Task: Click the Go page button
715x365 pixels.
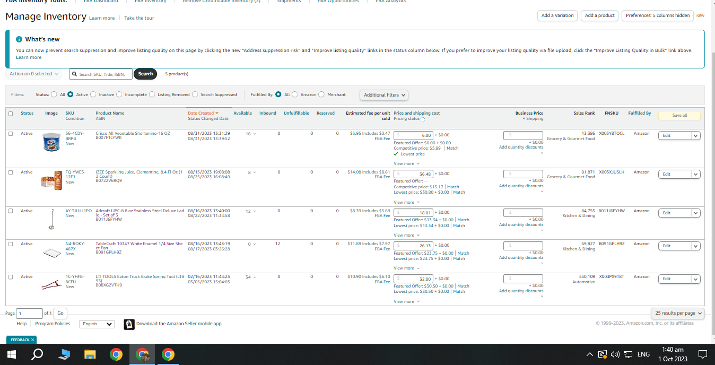Action: 60,313
